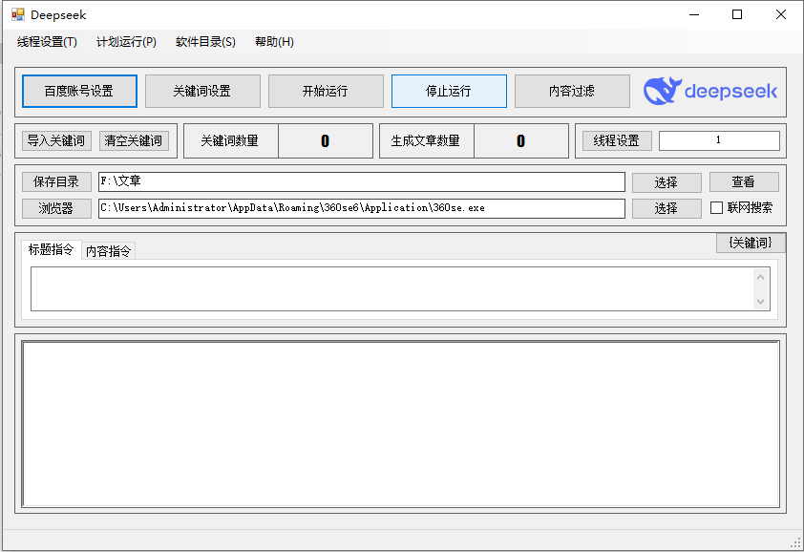Screen dimensions: 804x552
Task: Insert the {关键词} placeholder button
Action: pos(751,243)
